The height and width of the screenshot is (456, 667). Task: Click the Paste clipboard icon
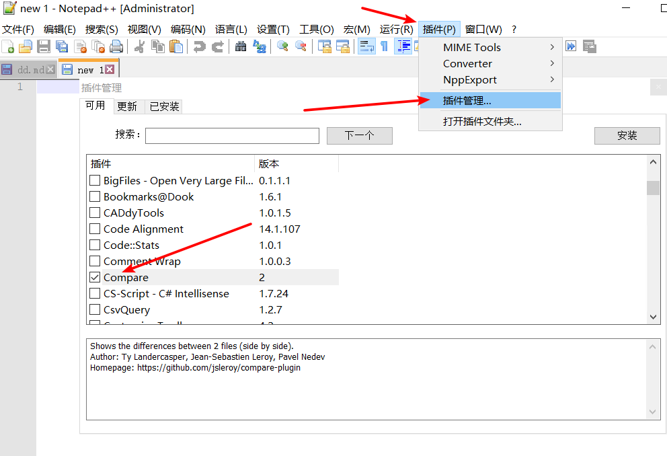[176, 46]
